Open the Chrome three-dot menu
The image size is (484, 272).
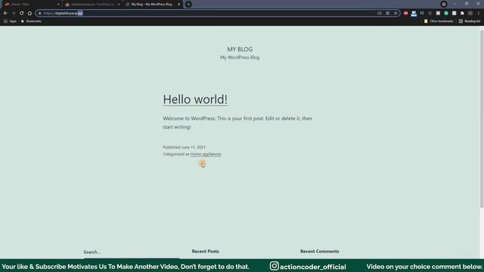pyautogui.click(x=479, y=14)
